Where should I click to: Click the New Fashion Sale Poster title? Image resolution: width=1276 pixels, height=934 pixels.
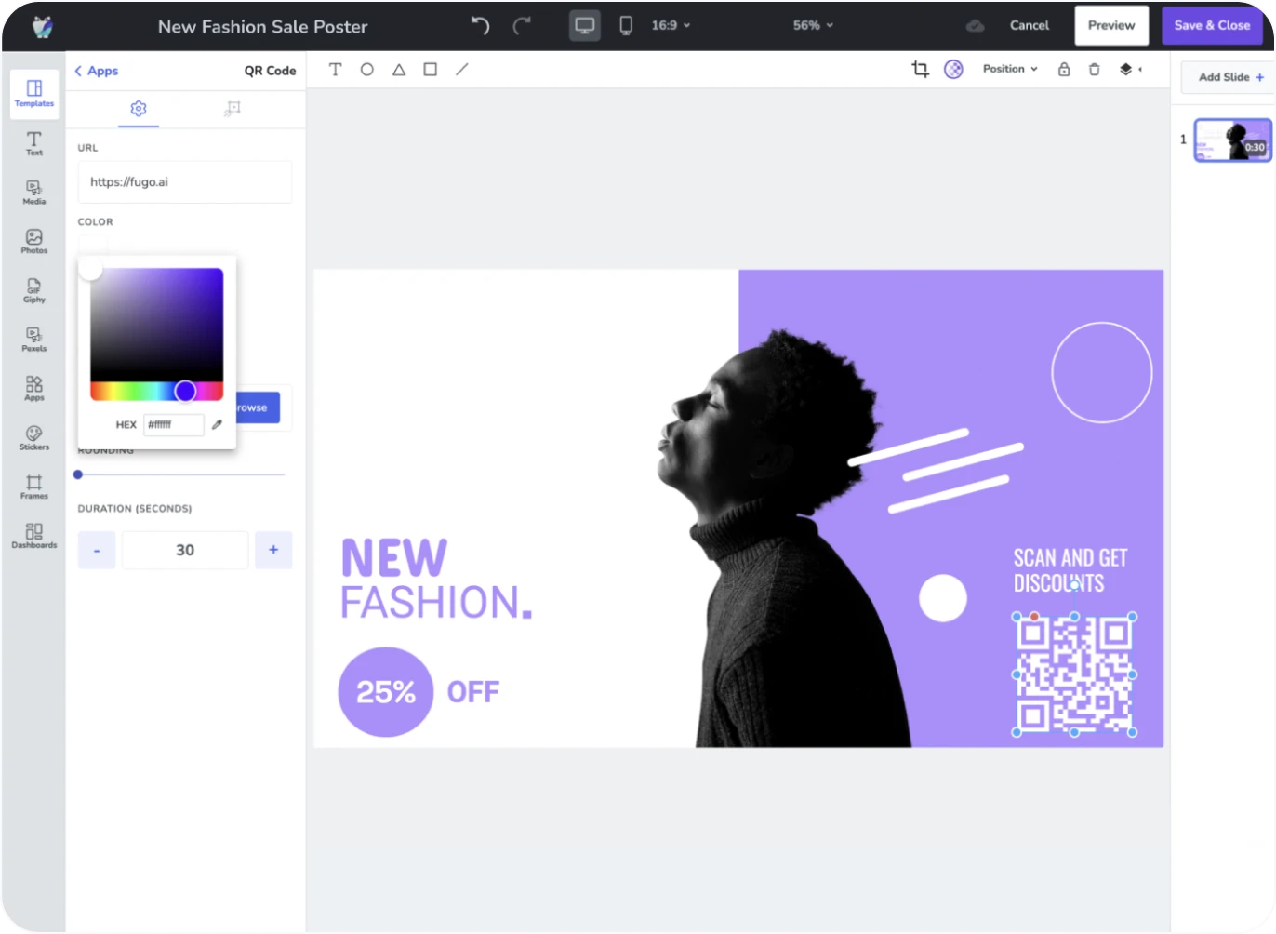click(263, 26)
